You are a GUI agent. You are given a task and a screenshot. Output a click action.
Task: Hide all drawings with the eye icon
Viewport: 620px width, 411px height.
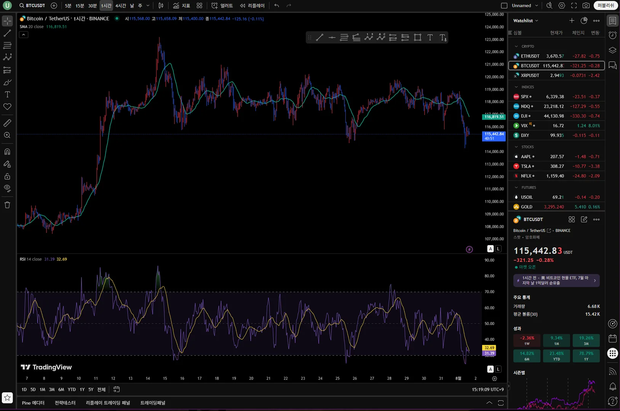pos(7,188)
